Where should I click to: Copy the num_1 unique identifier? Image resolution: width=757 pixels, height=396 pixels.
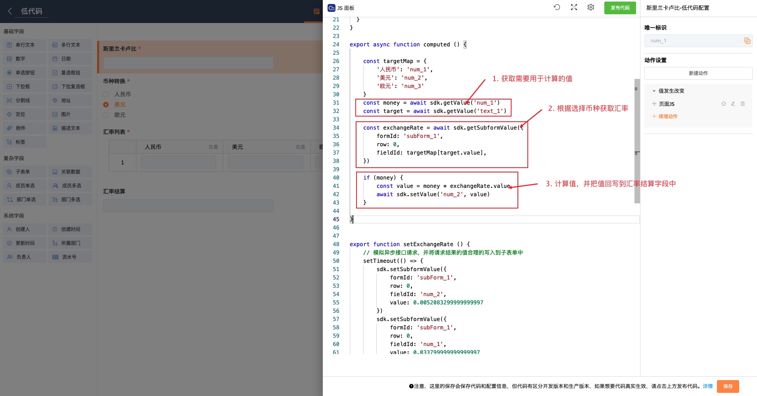pos(747,41)
